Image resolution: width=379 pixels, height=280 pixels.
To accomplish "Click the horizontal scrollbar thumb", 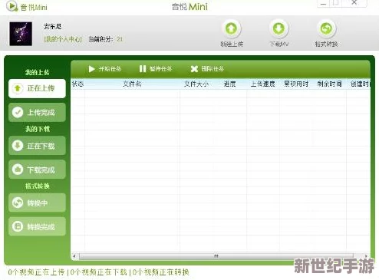I will 216,255.
